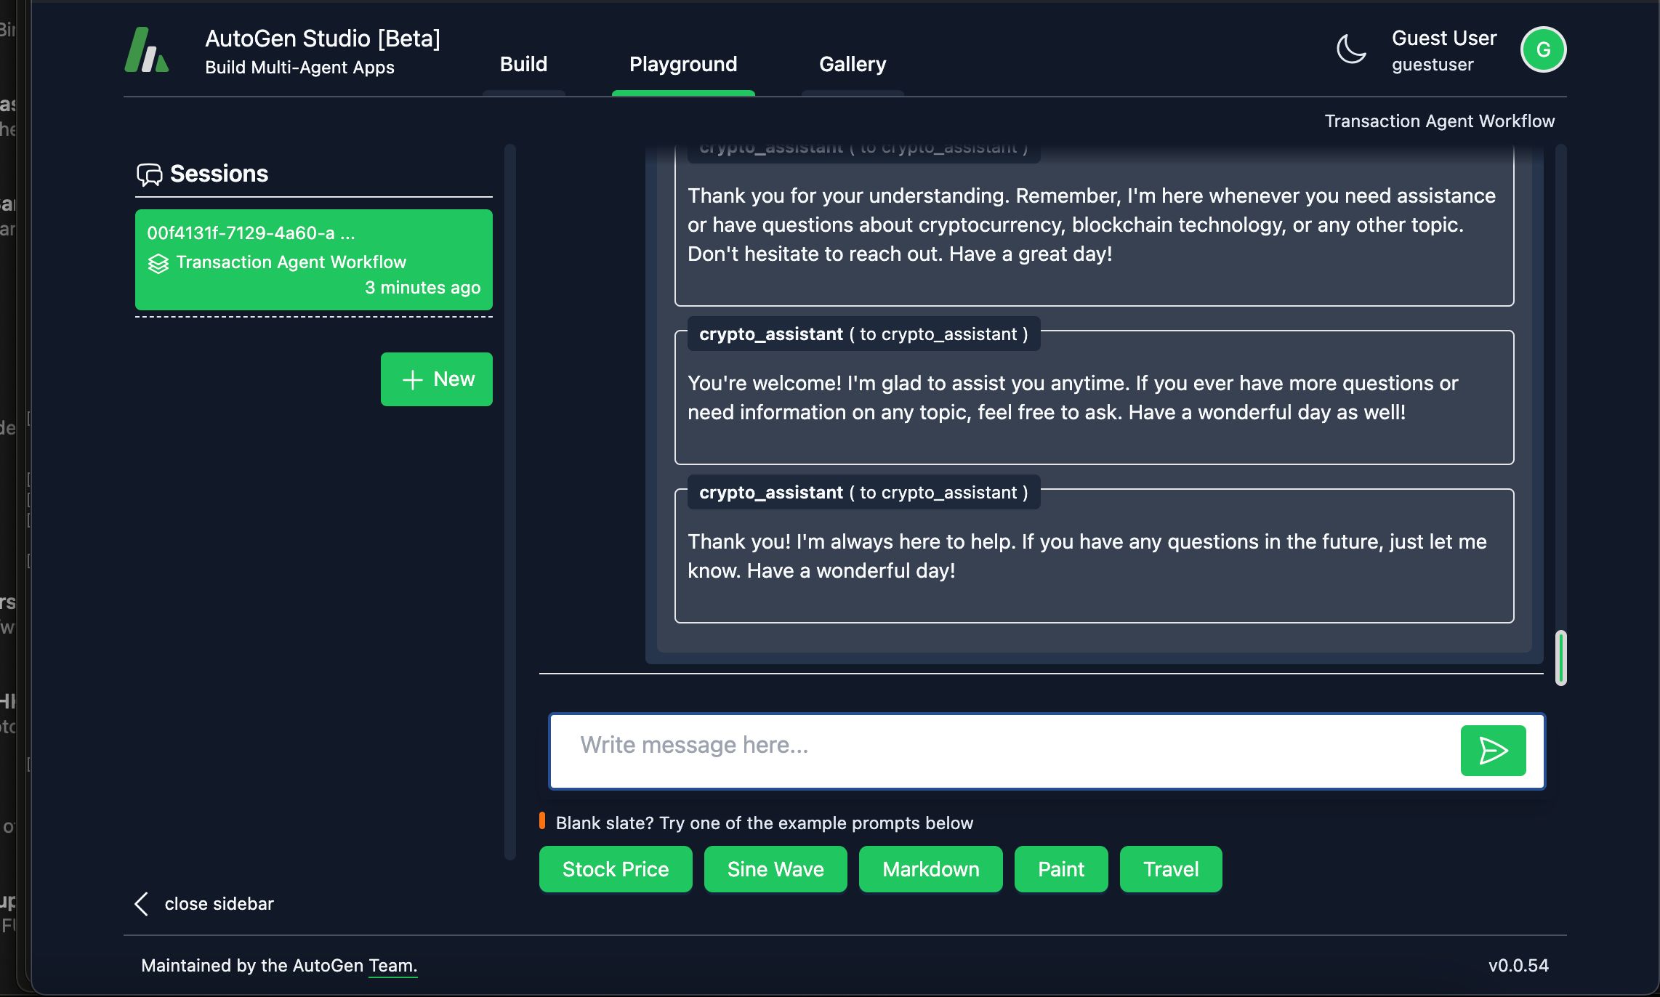Switch to the Build tab
Screen dimensions: 1660x997
[x=523, y=64]
